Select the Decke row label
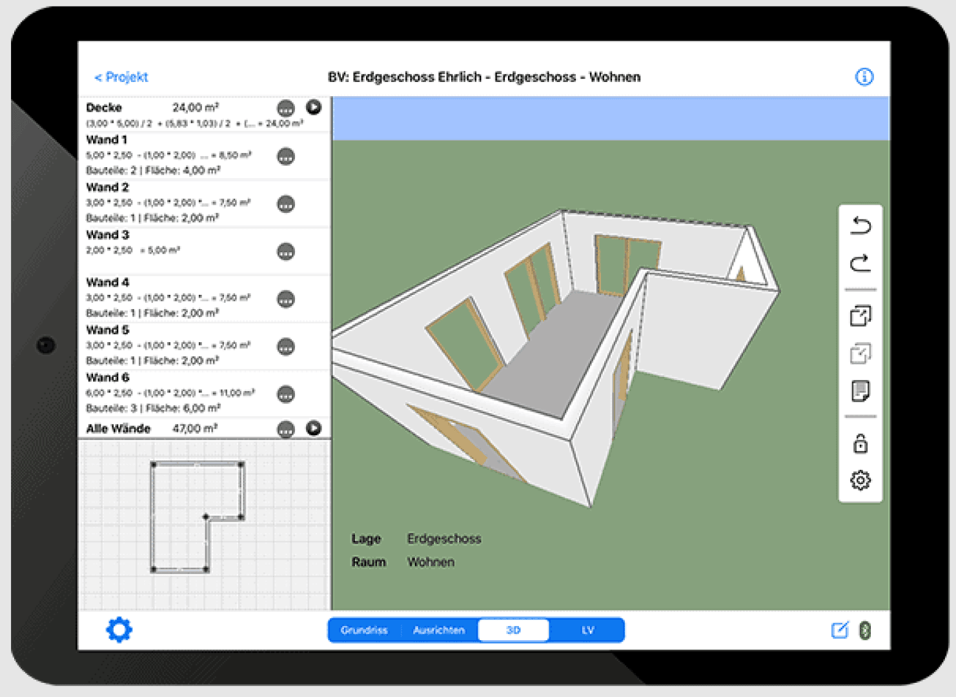Image resolution: width=956 pixels, height=697 pixels. 104,108
